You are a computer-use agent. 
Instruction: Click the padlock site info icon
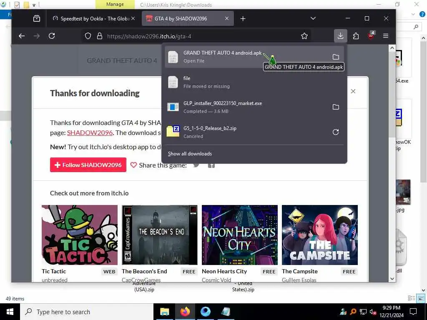[100, 36]
